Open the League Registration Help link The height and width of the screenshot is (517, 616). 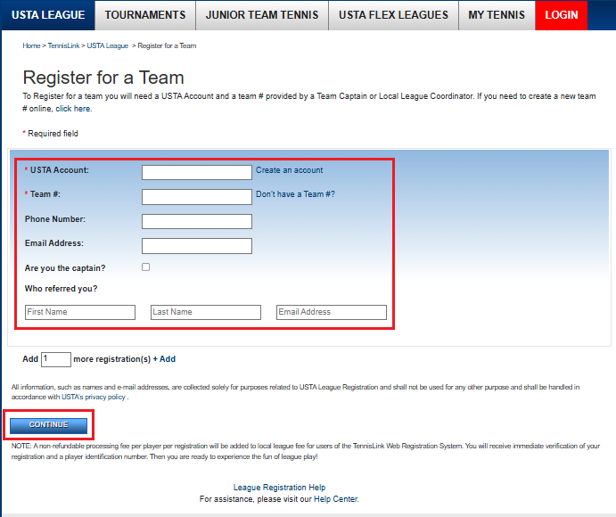279,488
